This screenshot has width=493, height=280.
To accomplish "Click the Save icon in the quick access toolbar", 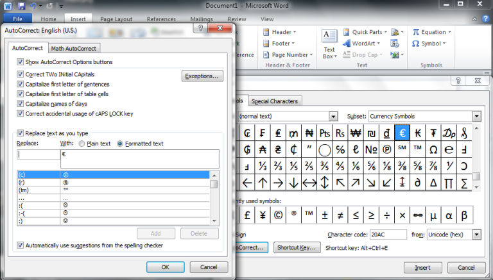I will click(x=21, y=6).
